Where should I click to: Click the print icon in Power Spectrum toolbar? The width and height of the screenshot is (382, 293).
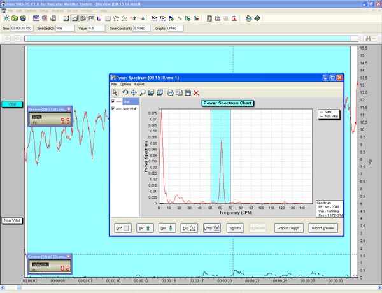pos(170,93)
